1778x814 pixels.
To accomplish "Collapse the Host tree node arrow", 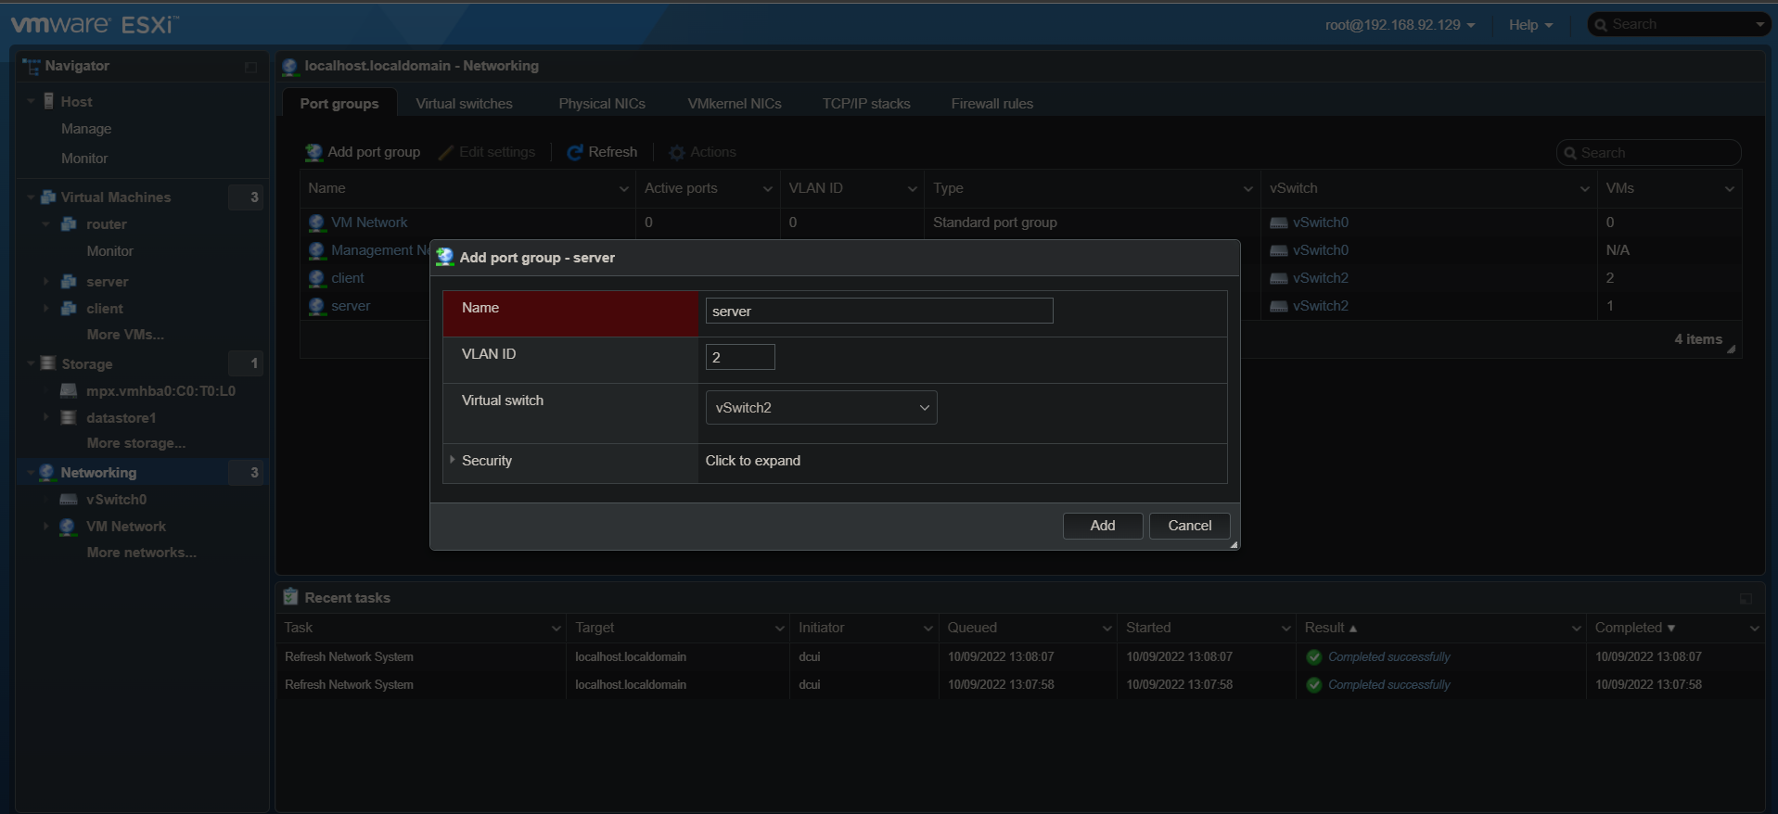I will coord(32,101).
